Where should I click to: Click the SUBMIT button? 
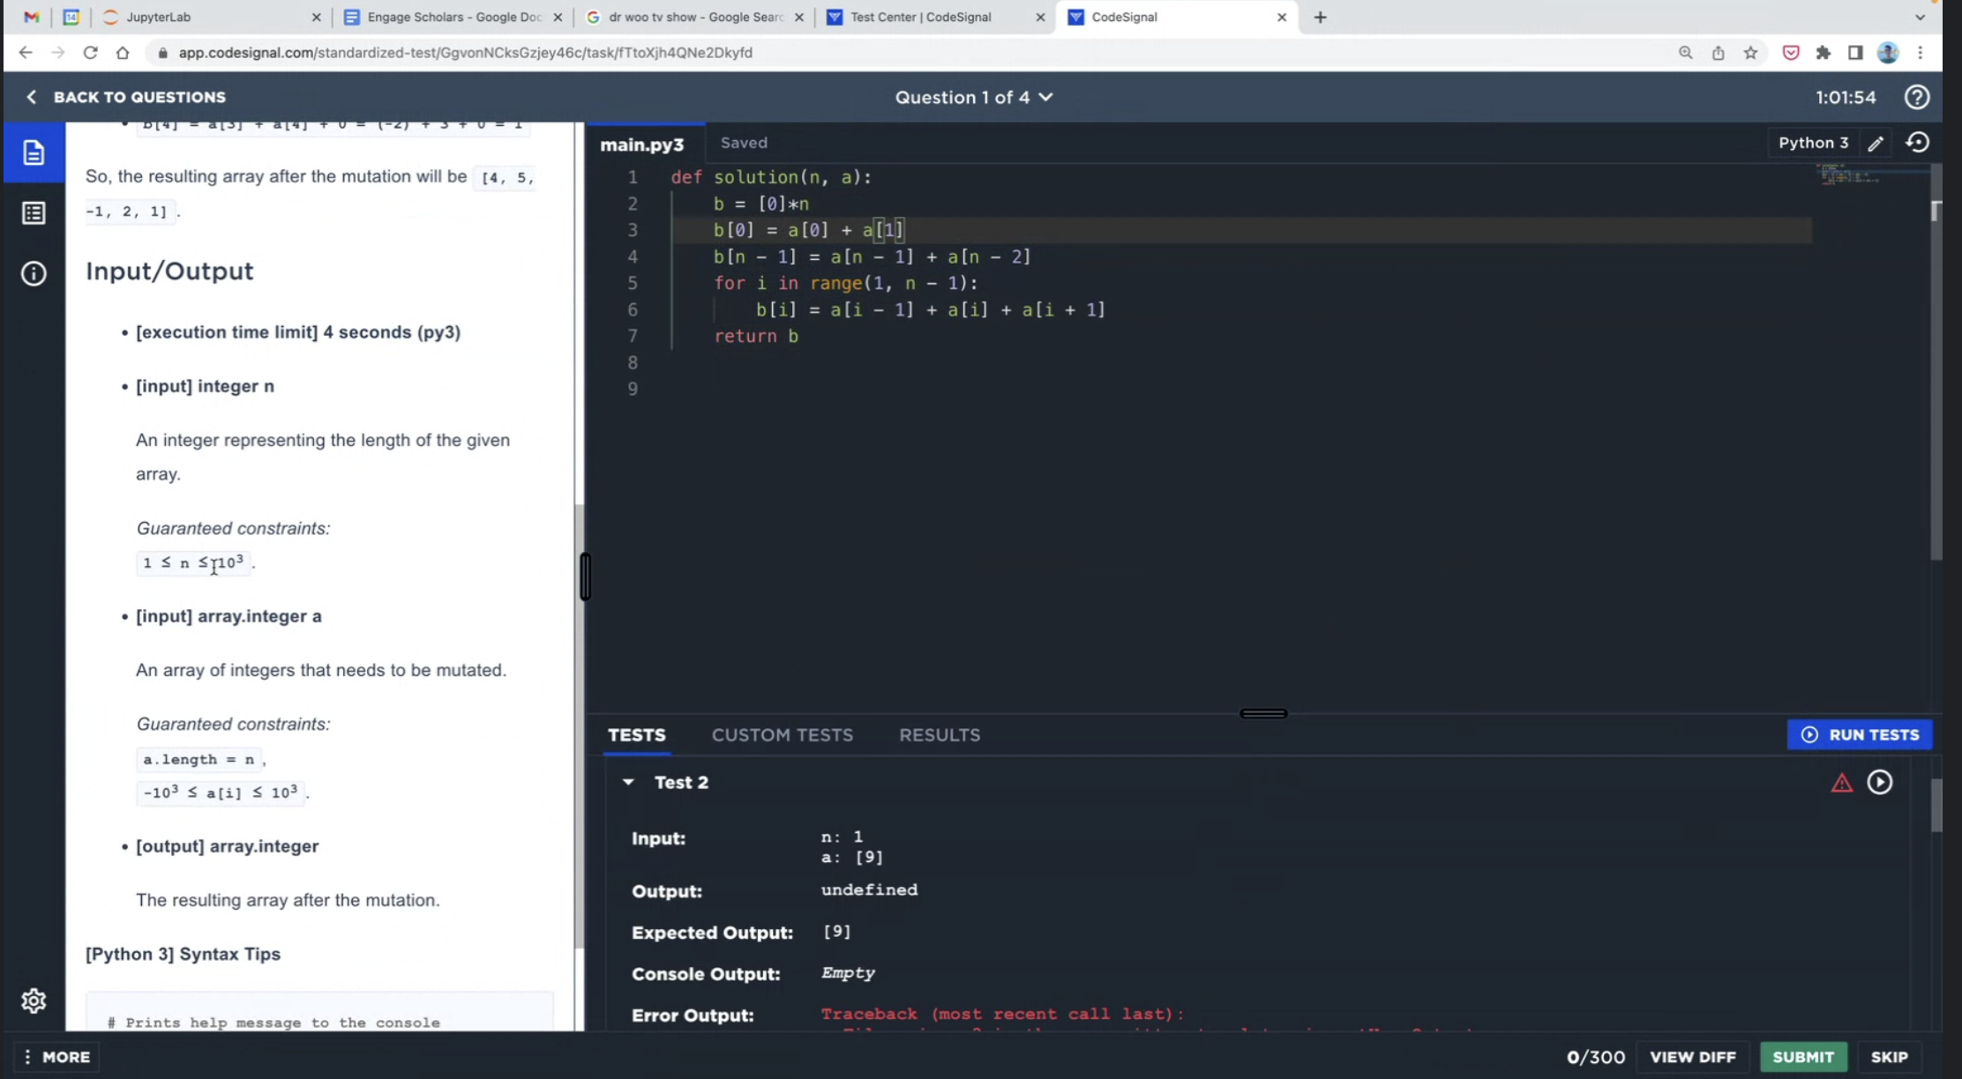(1803, 1057)
